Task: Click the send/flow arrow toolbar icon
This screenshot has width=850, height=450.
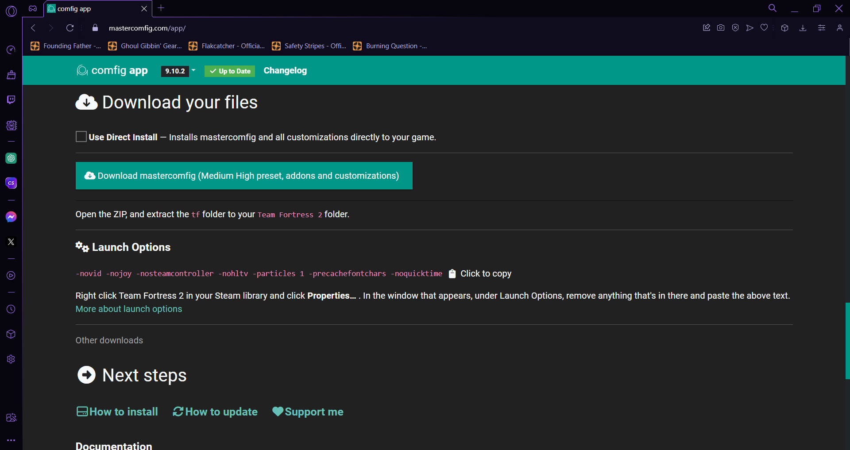Action: point(750,28)
